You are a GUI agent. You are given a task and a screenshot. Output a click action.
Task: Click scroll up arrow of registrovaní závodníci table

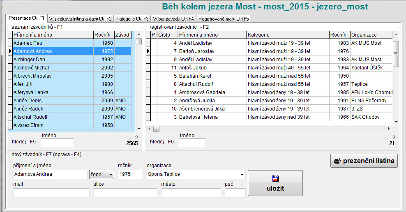click(x=396, y=35)
